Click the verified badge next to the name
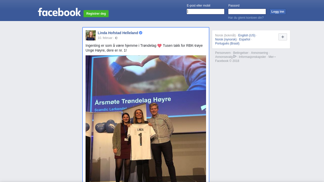This screenshot has width=324, height=182. coord(141,33)
